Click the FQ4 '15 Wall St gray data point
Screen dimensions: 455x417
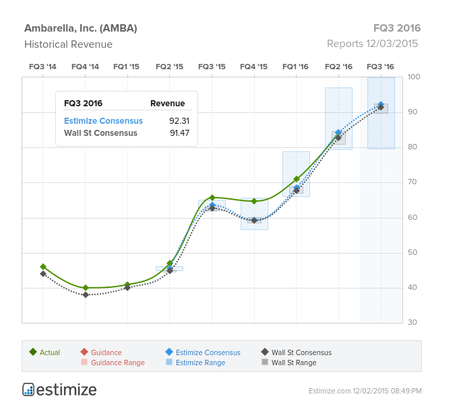point(254,221)
